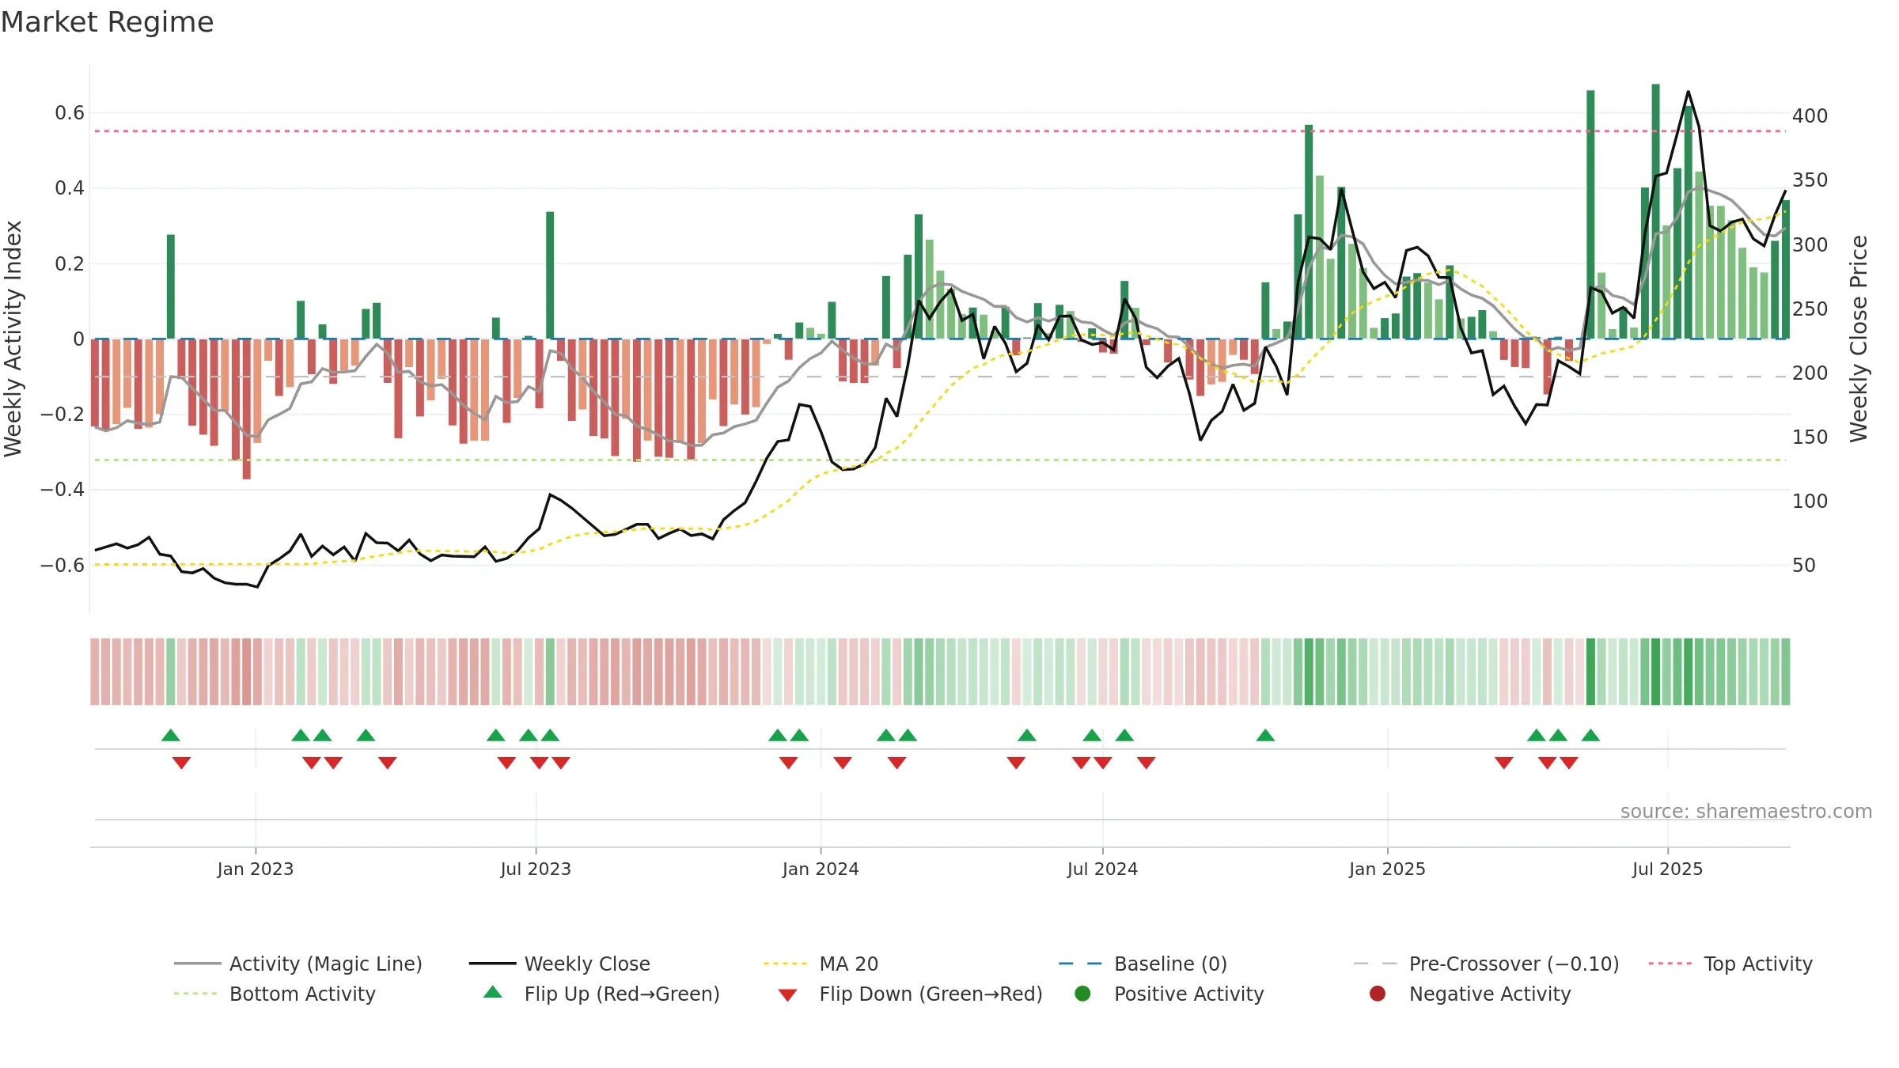This screenshot has height=1068, width=1899.
Task: Click the Jul 2024 axis label
Action: coord(1102,869)
